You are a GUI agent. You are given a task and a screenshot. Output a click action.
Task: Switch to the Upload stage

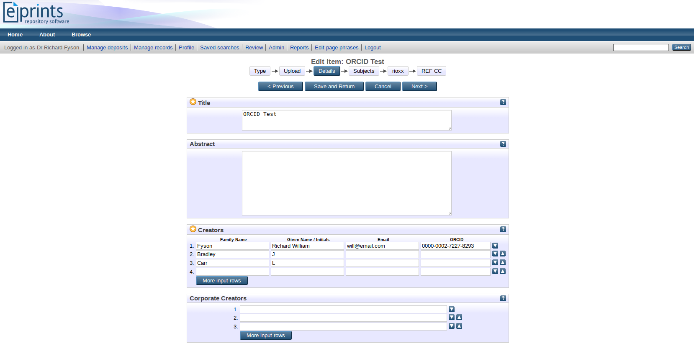292,71
